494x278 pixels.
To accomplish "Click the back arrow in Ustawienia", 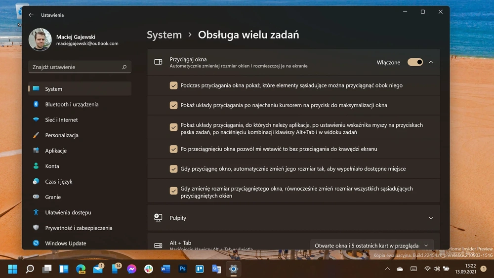I will [x=31, y=15].
